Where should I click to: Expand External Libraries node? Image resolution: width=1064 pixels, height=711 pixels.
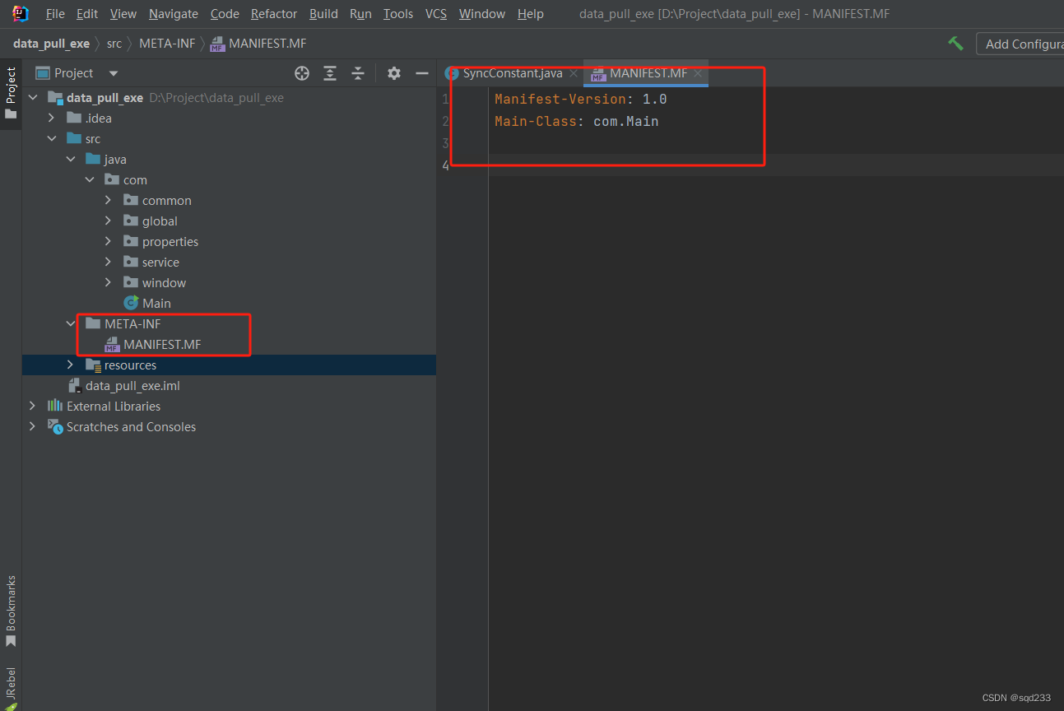(33, 406)
